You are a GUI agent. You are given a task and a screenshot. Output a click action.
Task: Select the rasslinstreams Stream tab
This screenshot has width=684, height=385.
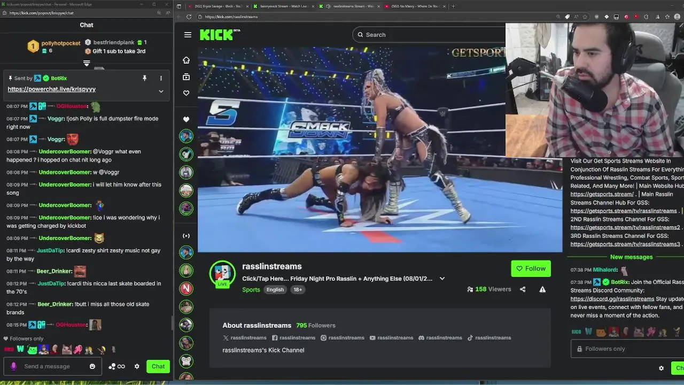pos(349,6)
